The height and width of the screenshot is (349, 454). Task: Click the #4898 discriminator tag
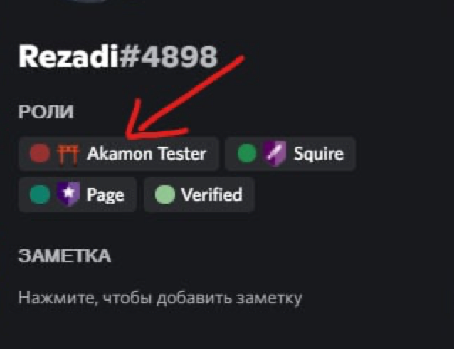(169, 56)
